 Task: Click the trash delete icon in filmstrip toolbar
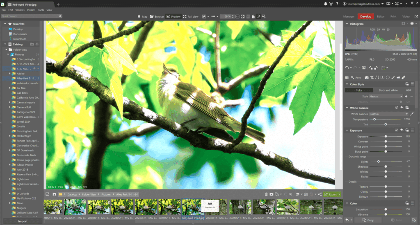266,194
